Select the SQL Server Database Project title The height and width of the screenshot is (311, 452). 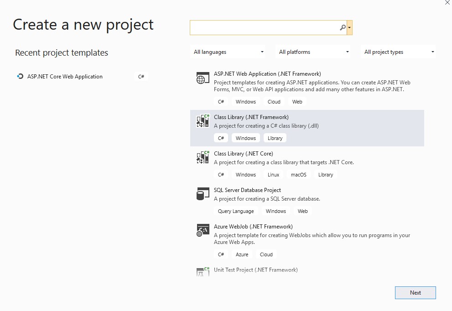click(x=247, y=190)
